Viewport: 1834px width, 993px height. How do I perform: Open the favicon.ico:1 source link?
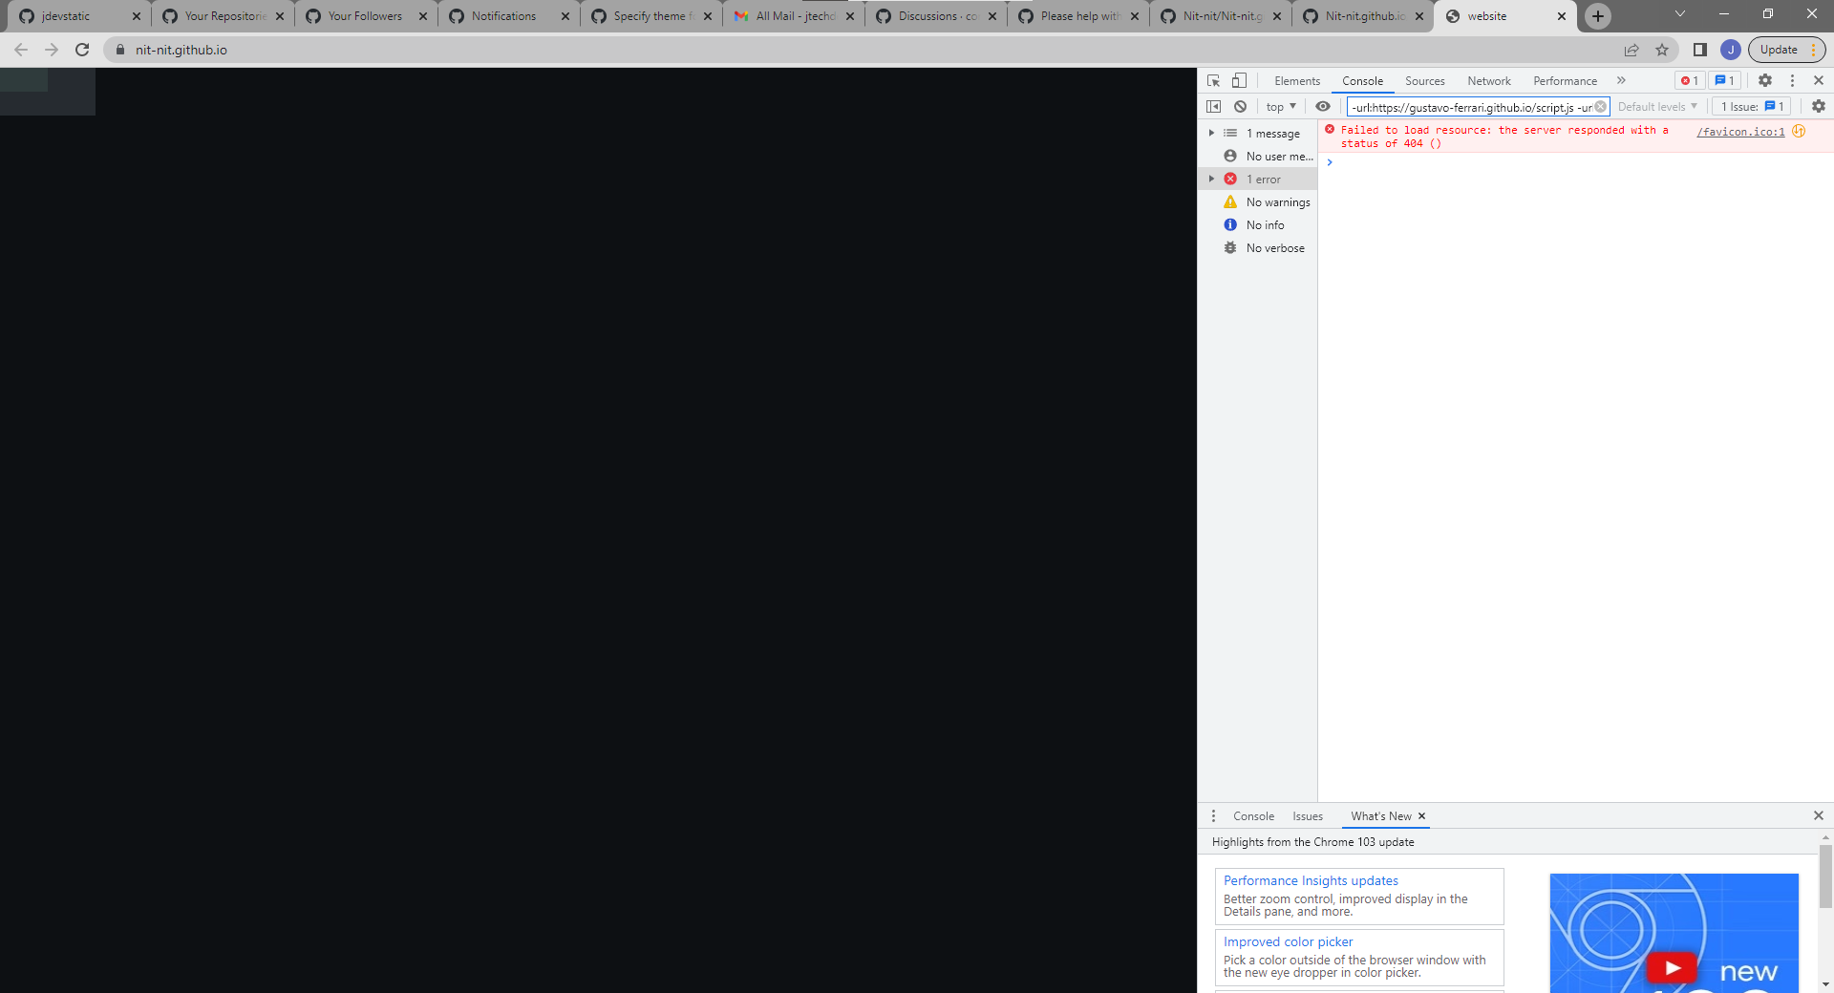point(1740,132)
